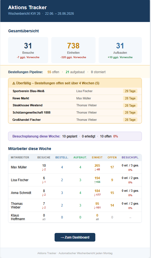The image size is (151, 258).
Task: Click the Besuchsplanung diese Woche banner
Action: tap(75, 136)
